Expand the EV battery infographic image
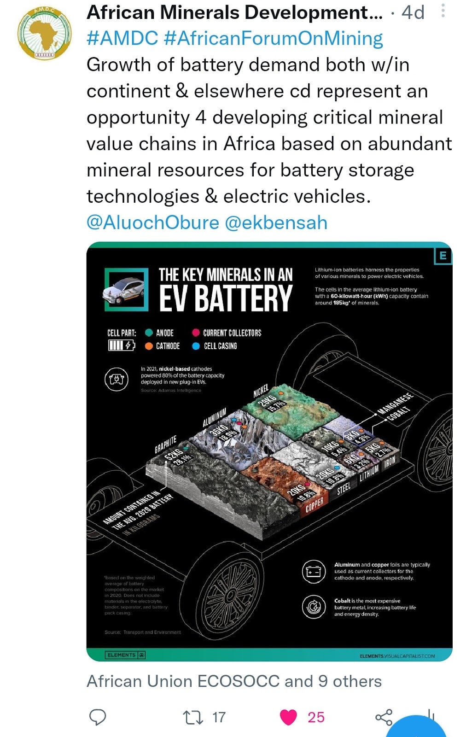 (269, 451)
